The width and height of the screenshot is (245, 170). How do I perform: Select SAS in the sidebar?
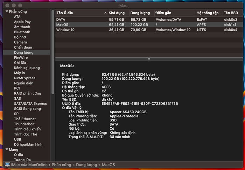[17, 99]
